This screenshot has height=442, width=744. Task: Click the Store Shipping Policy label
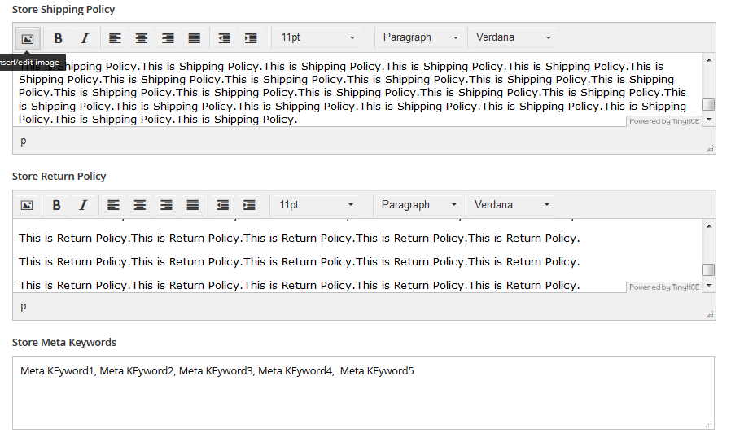pyautogui.click(x=63, y=10)
